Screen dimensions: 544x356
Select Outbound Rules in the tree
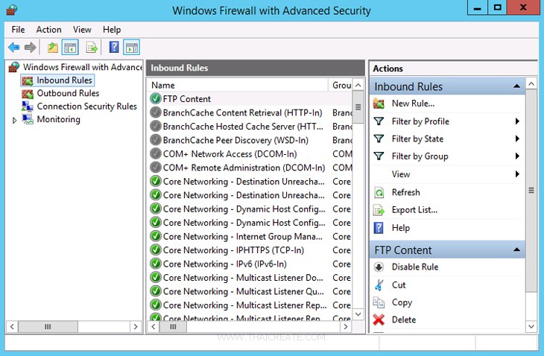(x=68, y=93)
